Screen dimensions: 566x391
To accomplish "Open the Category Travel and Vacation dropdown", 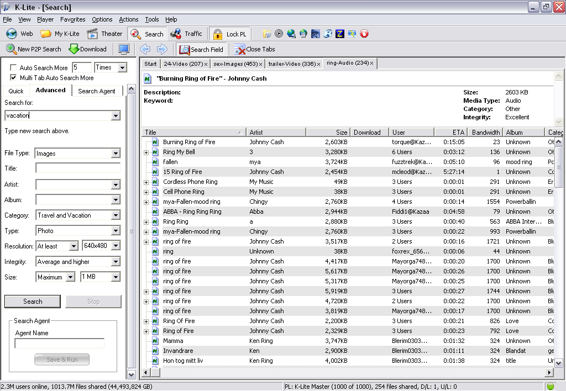I will coord(116,215).
